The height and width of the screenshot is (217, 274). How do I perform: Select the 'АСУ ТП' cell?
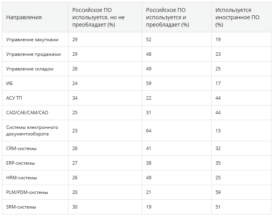(14, 98)
